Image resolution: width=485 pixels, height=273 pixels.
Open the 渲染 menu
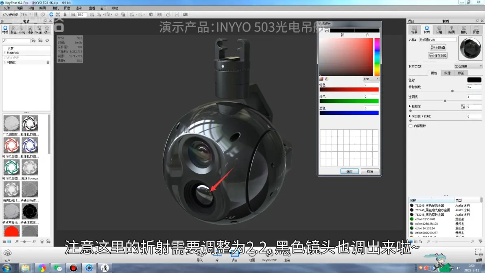(79, 8)
